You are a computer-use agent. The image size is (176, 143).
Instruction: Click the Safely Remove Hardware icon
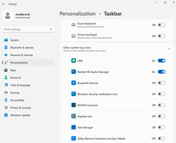click(x=73, y=138)
